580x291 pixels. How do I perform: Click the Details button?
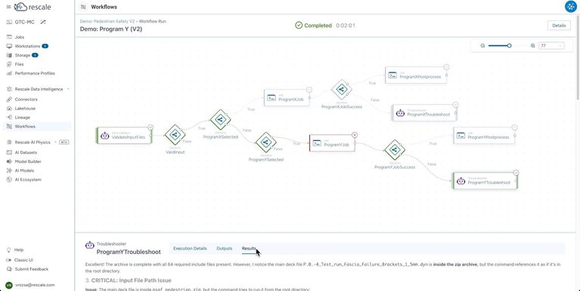tap(559, 26)
